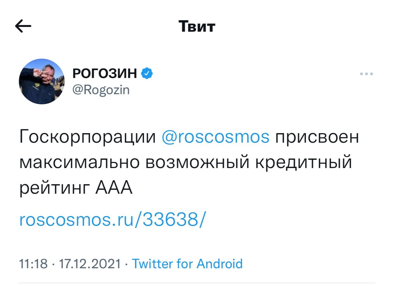Click the date 17.12.2021
394x286 pixels.
click(x=90, y=263)
